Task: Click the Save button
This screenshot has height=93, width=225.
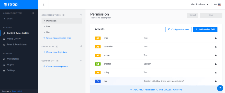Action: (211, 15)
